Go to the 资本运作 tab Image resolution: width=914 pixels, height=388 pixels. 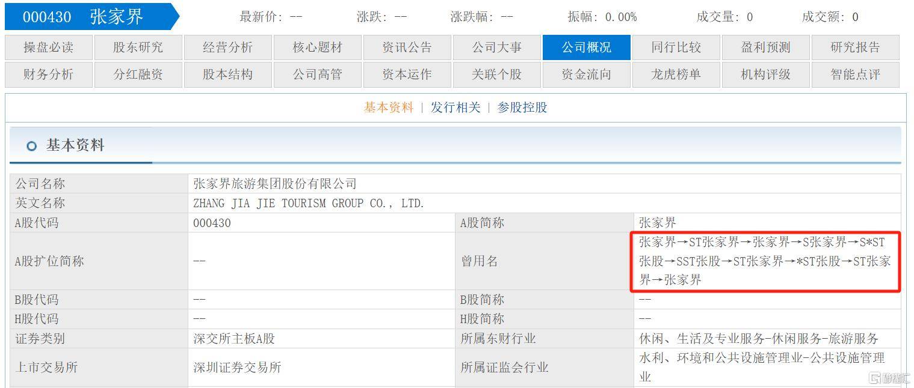pos(407,74)
